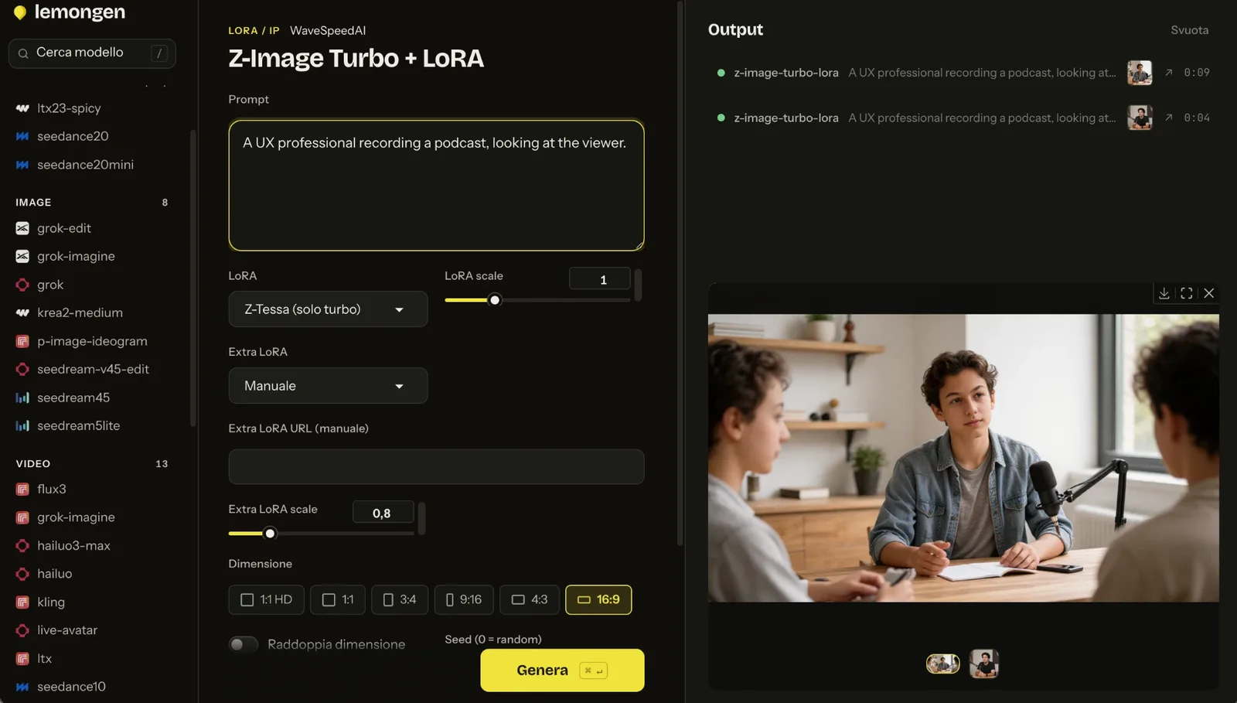The width and height of the screenshot is (1237, 703).
Task: Open the grok-imagine model under VIDEO
Action: coord(76,517)
